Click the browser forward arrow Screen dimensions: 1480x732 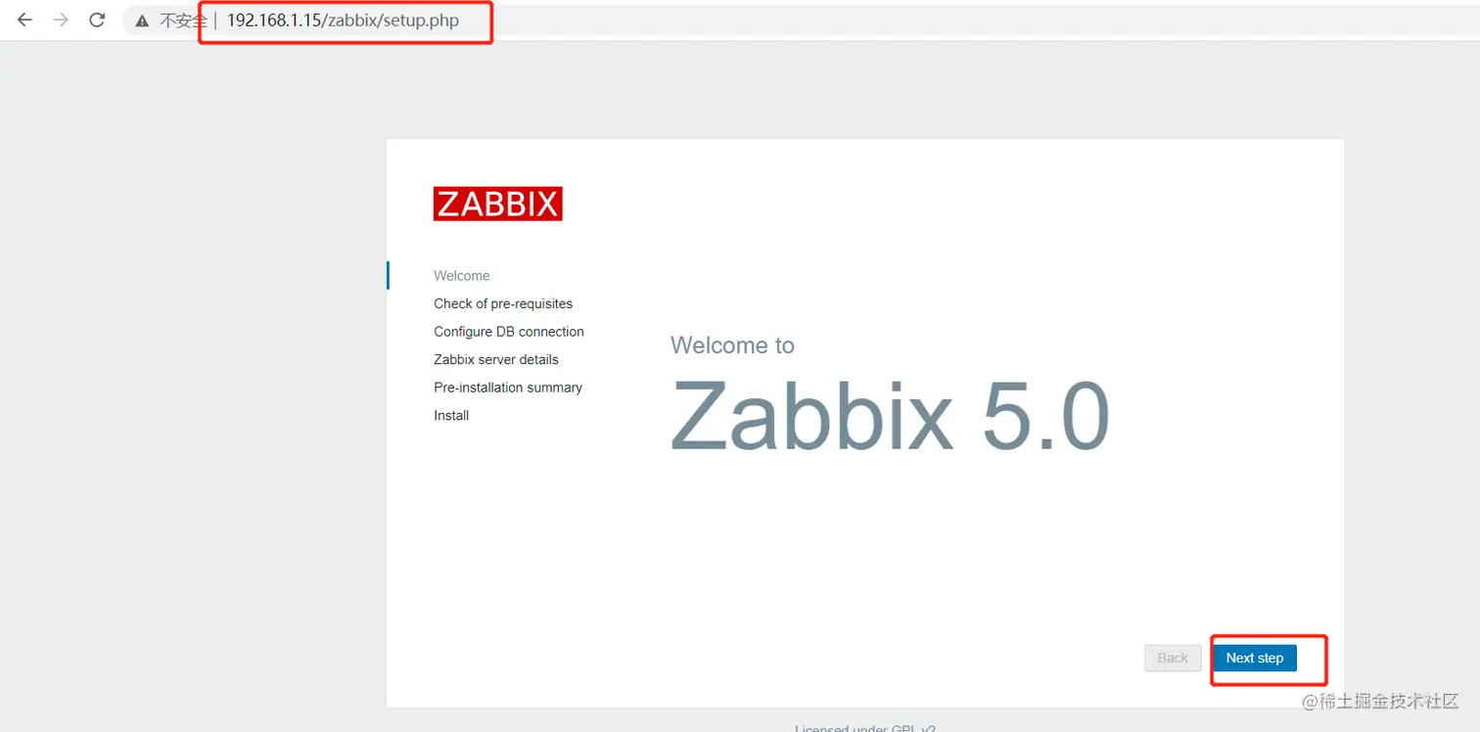click(61, 20)
